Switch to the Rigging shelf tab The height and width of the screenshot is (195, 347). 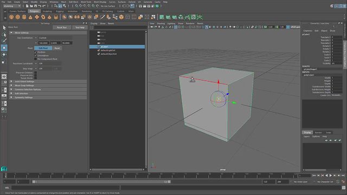click(60, 11)
